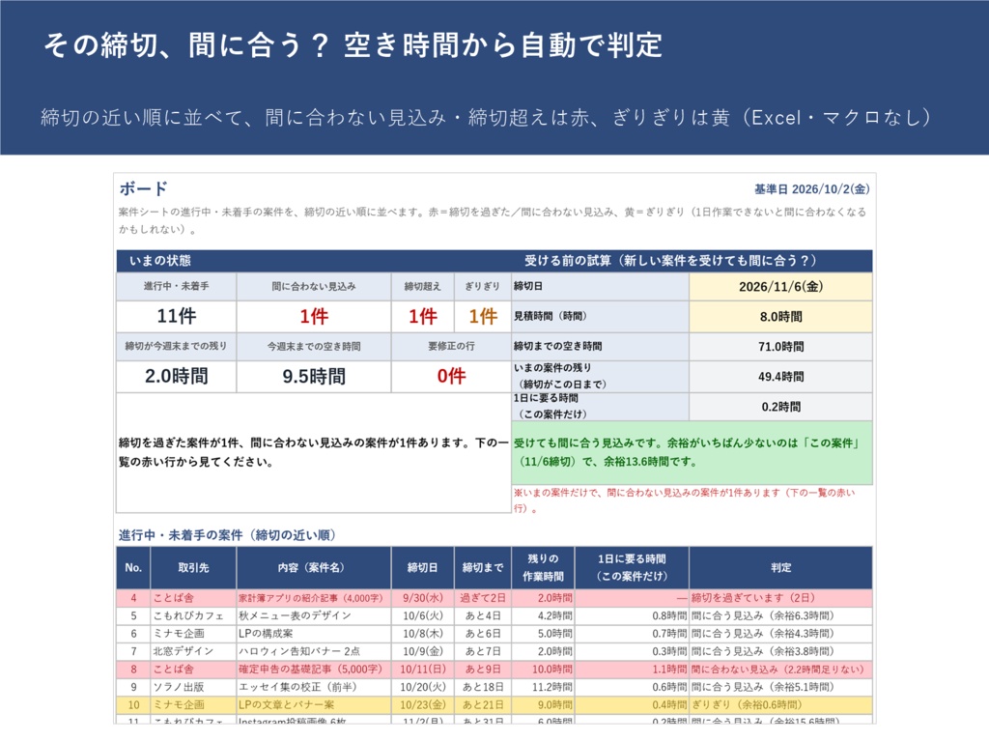
Task: Click the 確定申告の基礎記事 (5,000字) cell
Action: (x=314, y=669)
